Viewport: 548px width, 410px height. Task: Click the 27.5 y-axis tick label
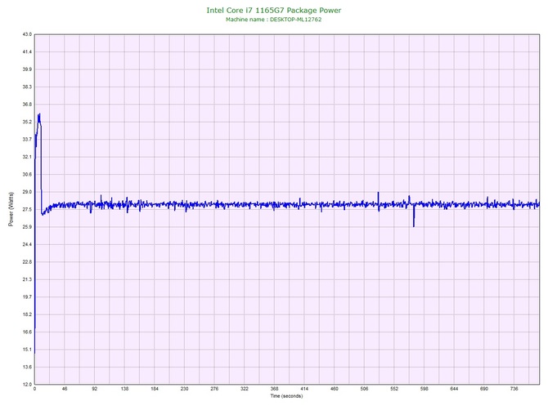[27, 210]
